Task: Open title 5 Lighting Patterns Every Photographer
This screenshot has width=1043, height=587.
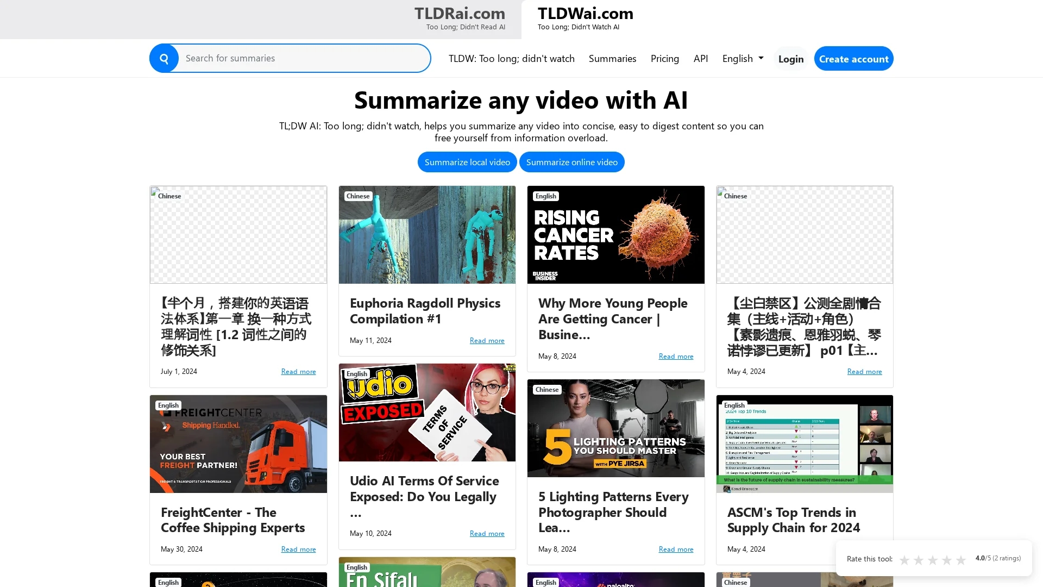Action: 613,512
